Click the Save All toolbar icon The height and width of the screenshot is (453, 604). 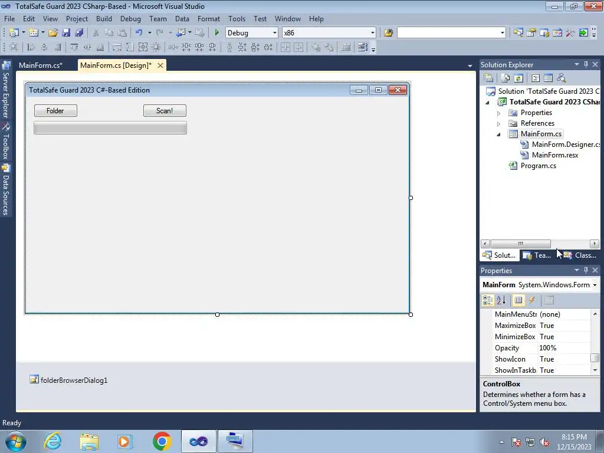tap(79, 33)
